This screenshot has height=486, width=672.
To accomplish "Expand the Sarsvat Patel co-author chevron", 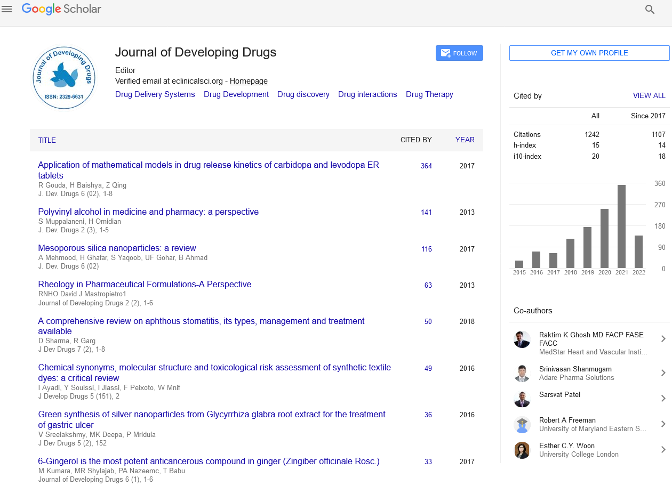I will pos(663,399).
